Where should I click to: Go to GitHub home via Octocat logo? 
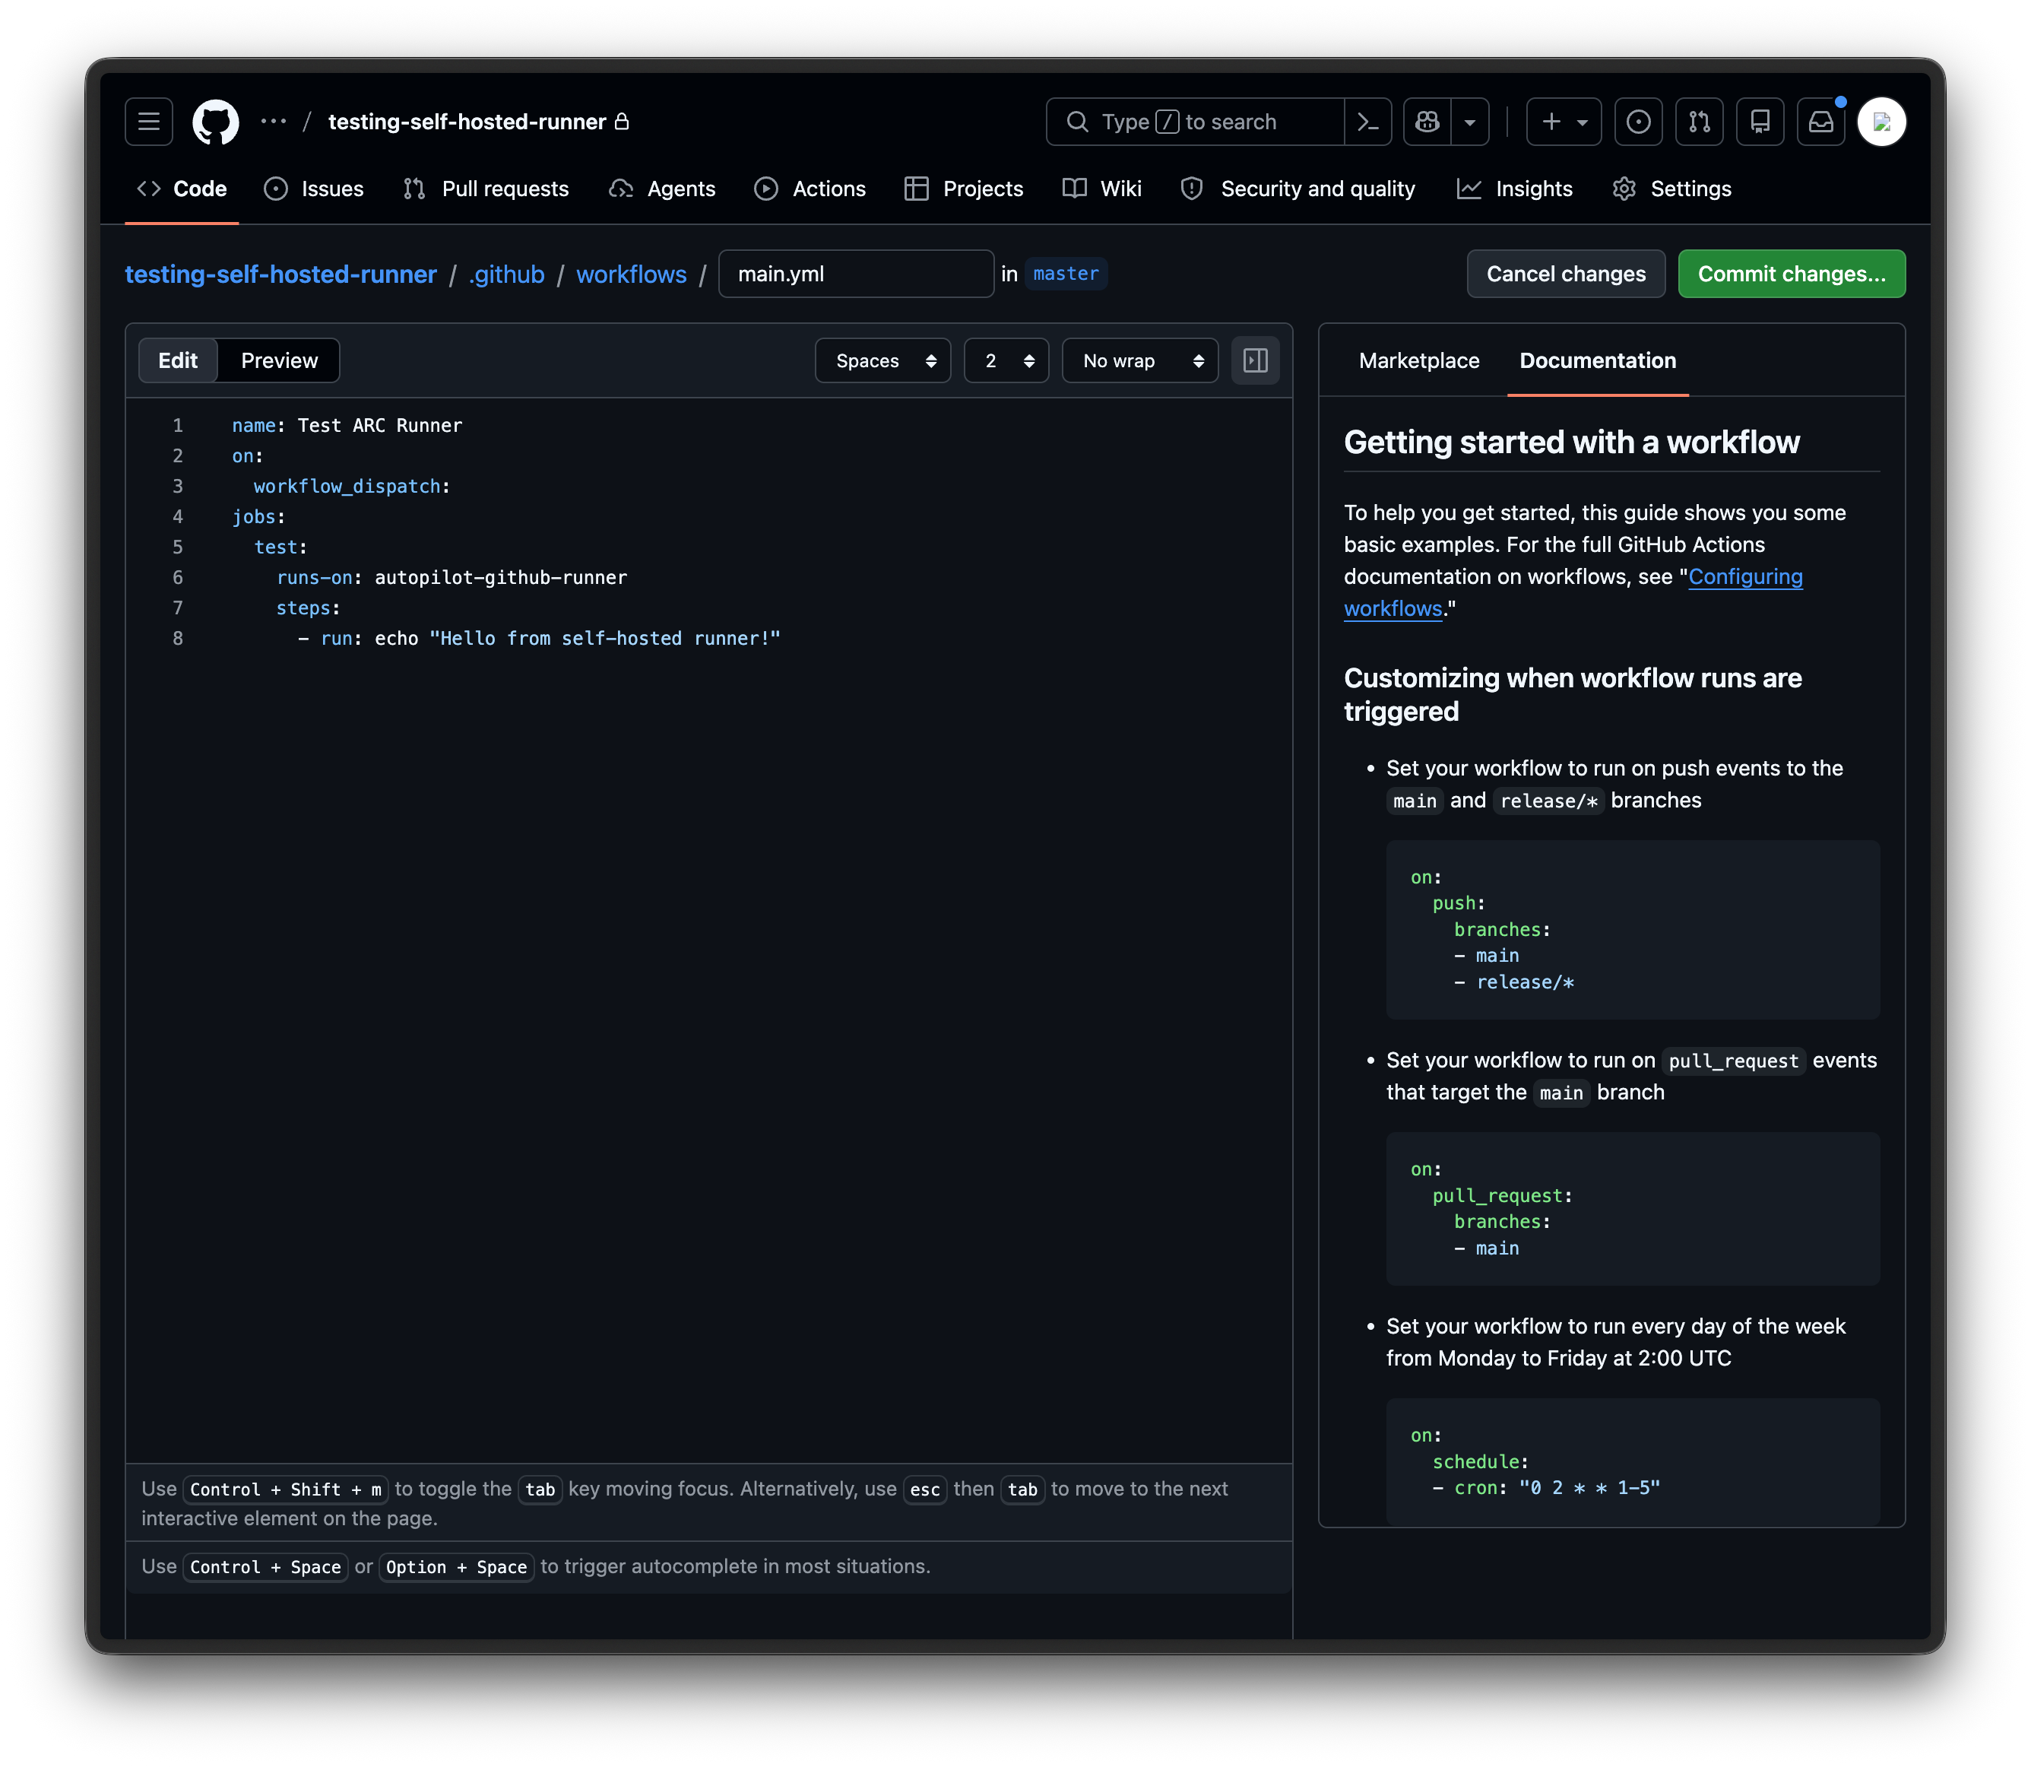215,122
